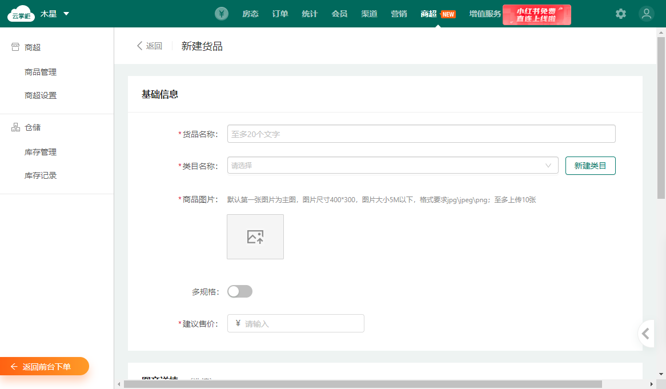Click the 返回前台下单 button
666x389 pixels.
pyautogui.click(x=45, y=367)
